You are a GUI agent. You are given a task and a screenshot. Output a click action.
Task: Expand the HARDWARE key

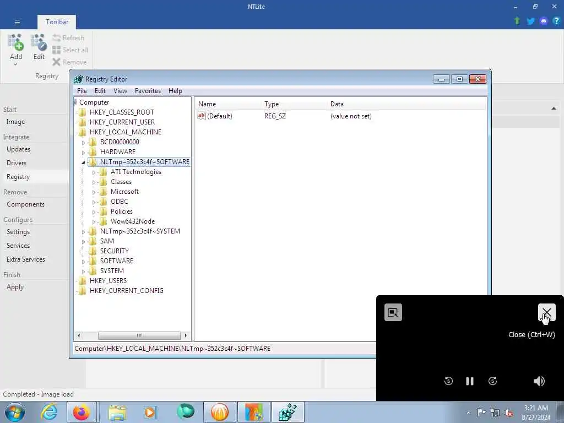(84, 153)
